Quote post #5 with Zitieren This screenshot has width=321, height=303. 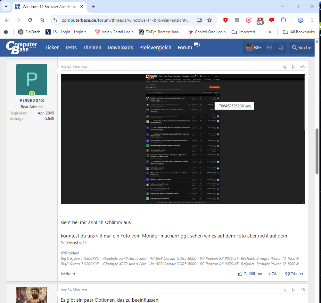point(295,274)
